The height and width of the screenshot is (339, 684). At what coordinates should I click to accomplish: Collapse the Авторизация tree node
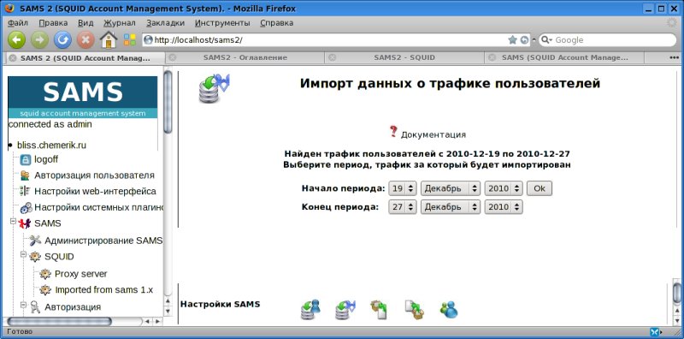[x=24, y=305]
